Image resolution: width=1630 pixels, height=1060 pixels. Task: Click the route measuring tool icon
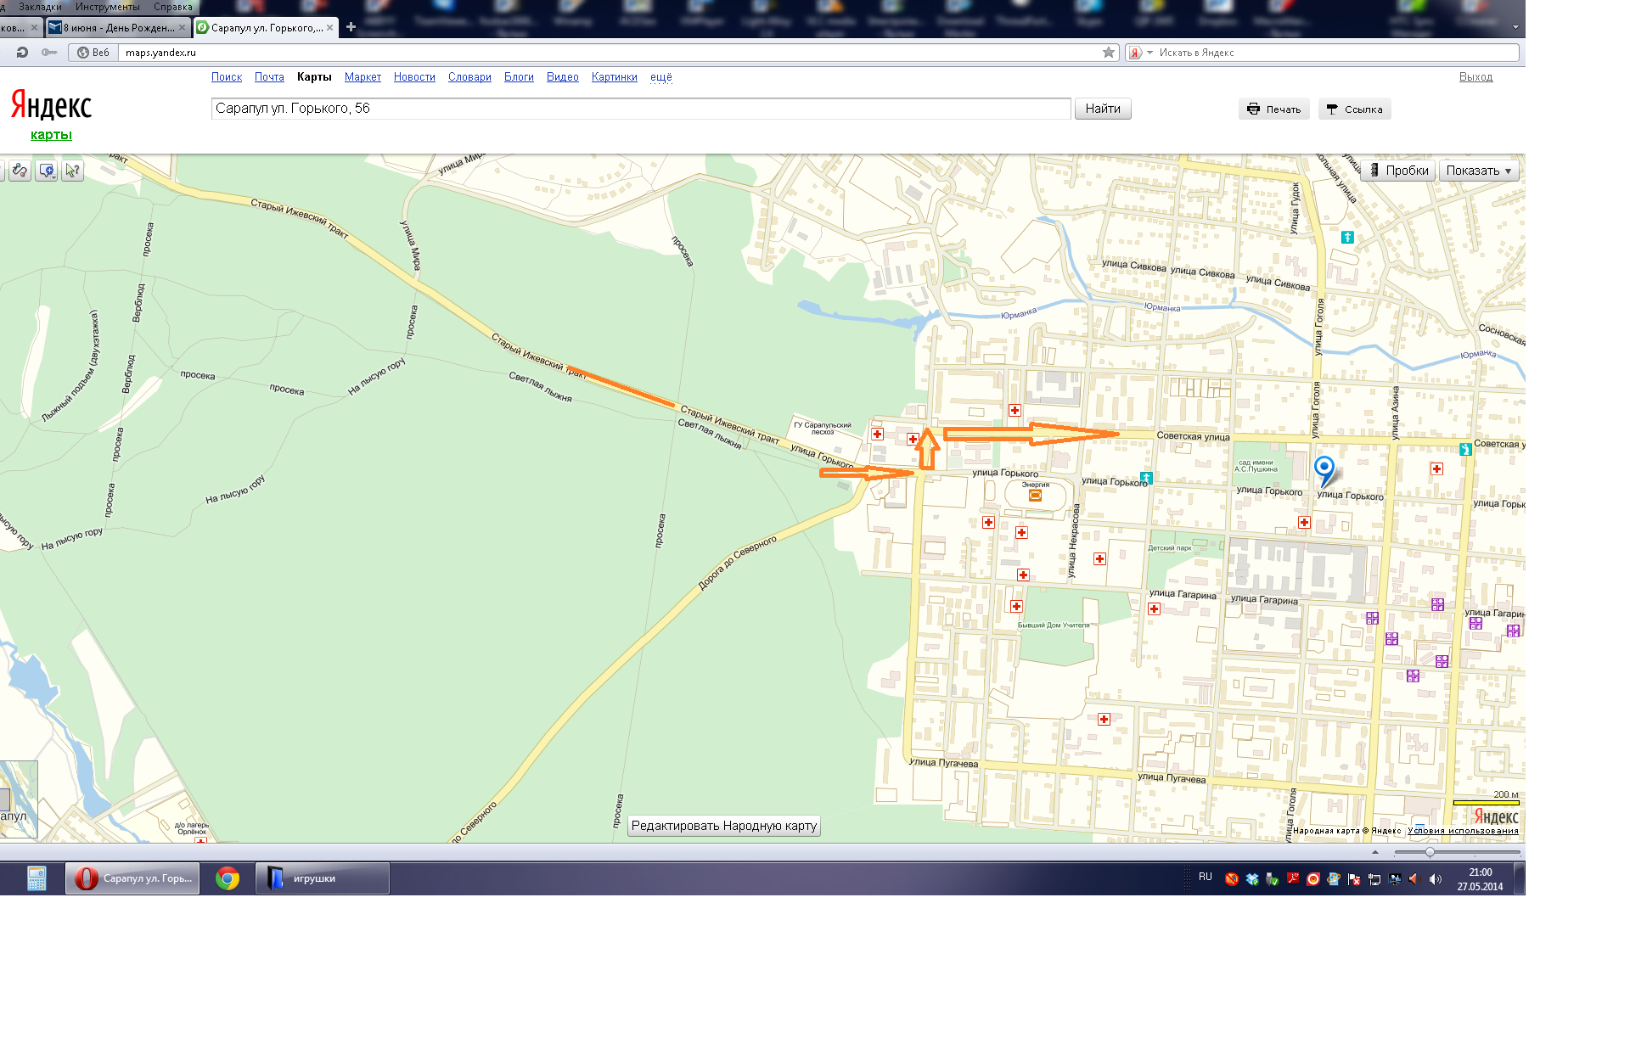pyautogui.click(x=20, y=171)
